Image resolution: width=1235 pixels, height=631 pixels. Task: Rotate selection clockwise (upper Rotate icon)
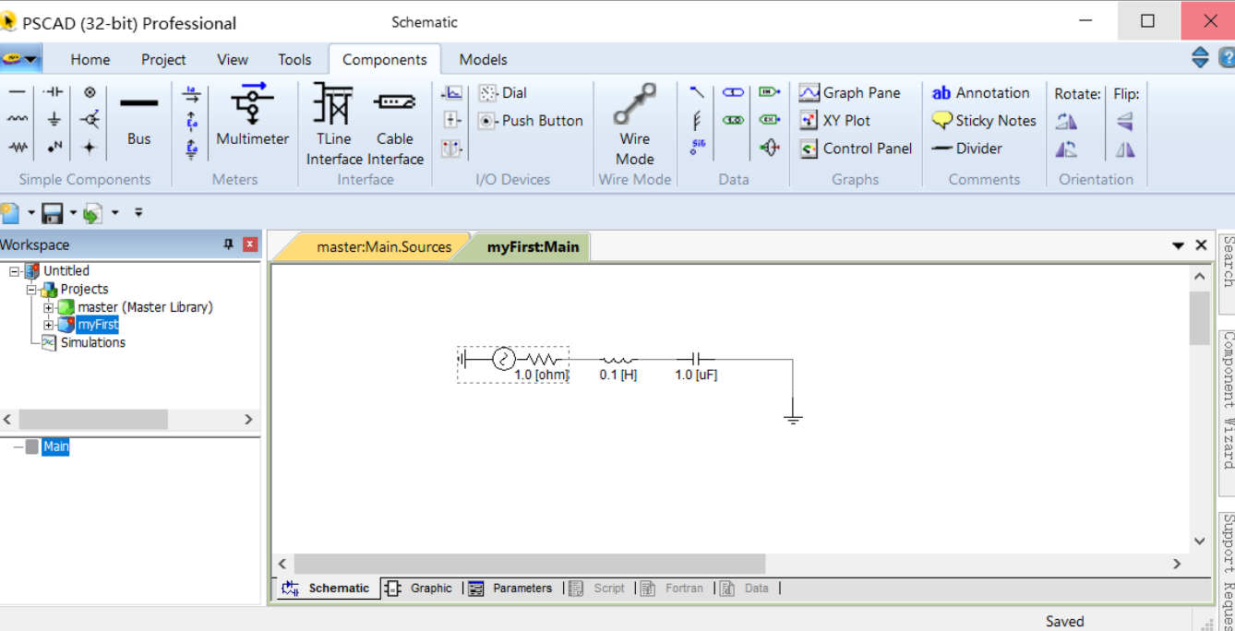1067,121
